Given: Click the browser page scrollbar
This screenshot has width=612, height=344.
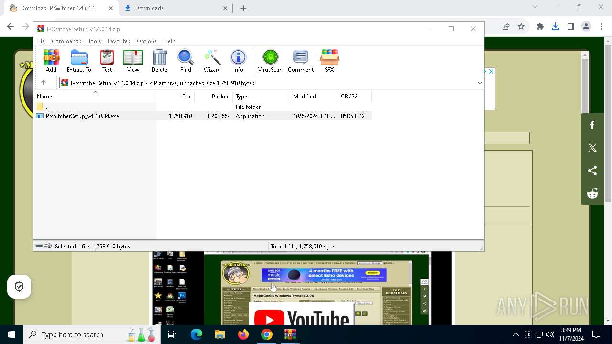Looking at the screenshot, I should [x=608, y=122].
